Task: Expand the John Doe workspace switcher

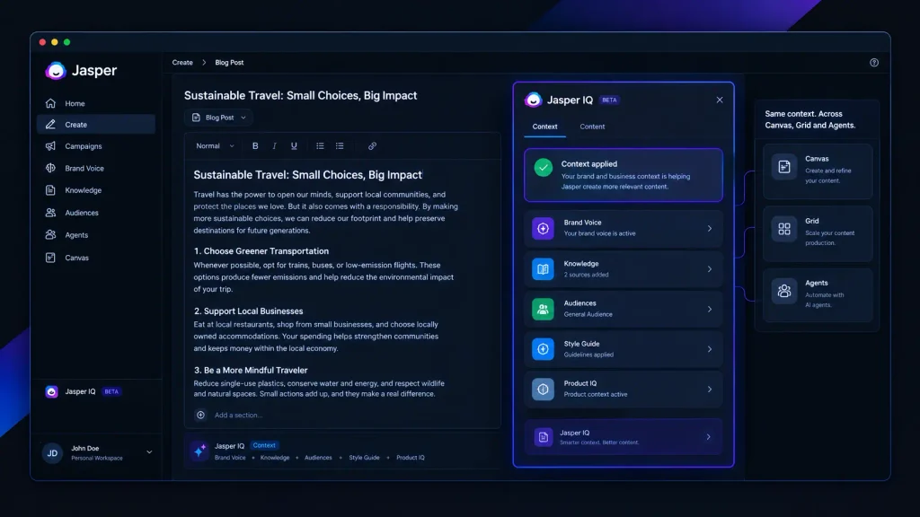Action: tap(149, 452)
